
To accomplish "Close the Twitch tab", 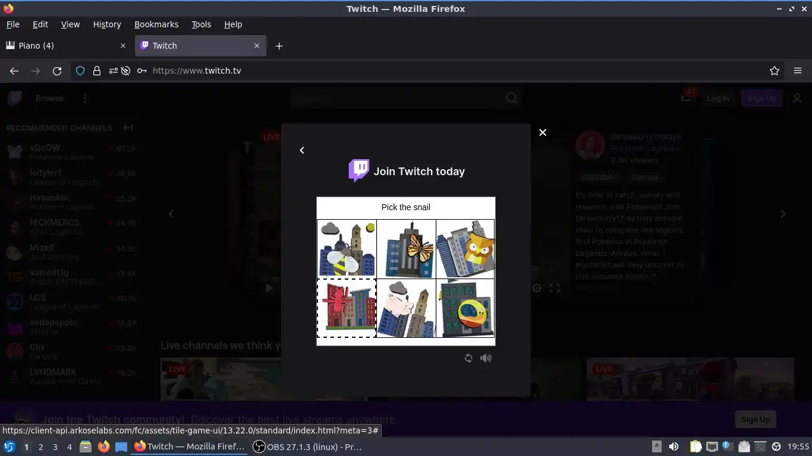I will pyautogui.click(x=257, y=46).
